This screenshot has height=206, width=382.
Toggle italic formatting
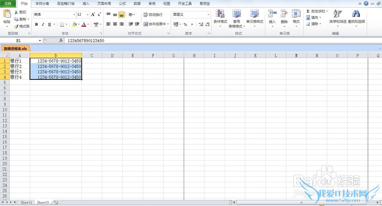click(43, 24)
